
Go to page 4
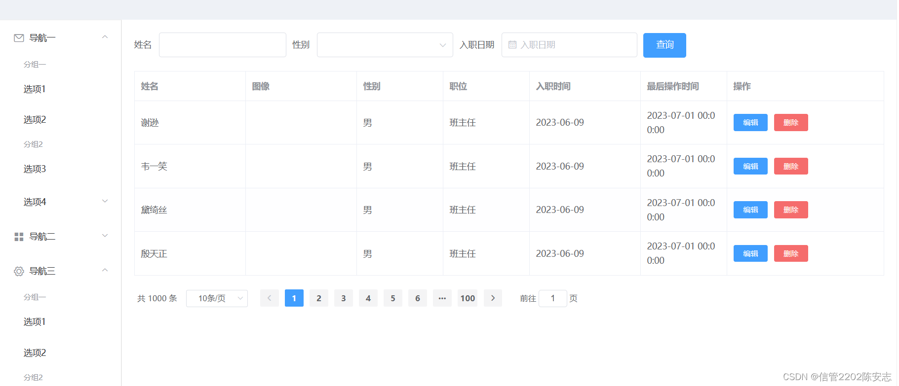coord(368,298)
